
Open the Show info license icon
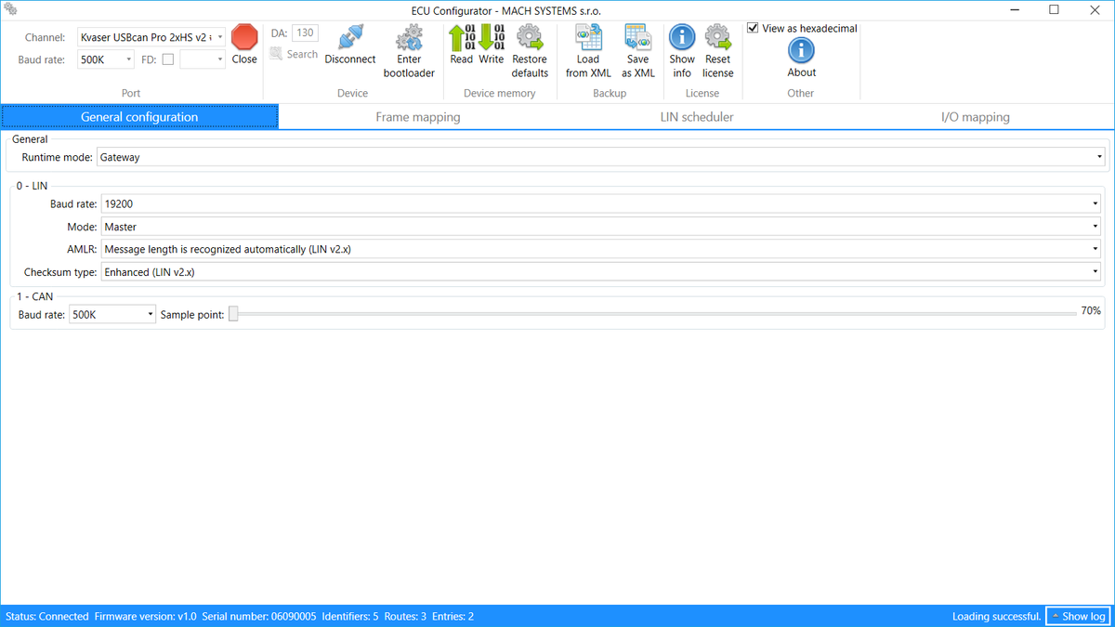pos(682,38)
